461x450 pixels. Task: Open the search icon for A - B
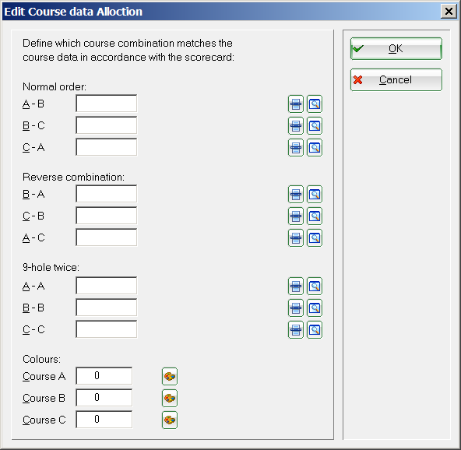[x=315, y=104]
